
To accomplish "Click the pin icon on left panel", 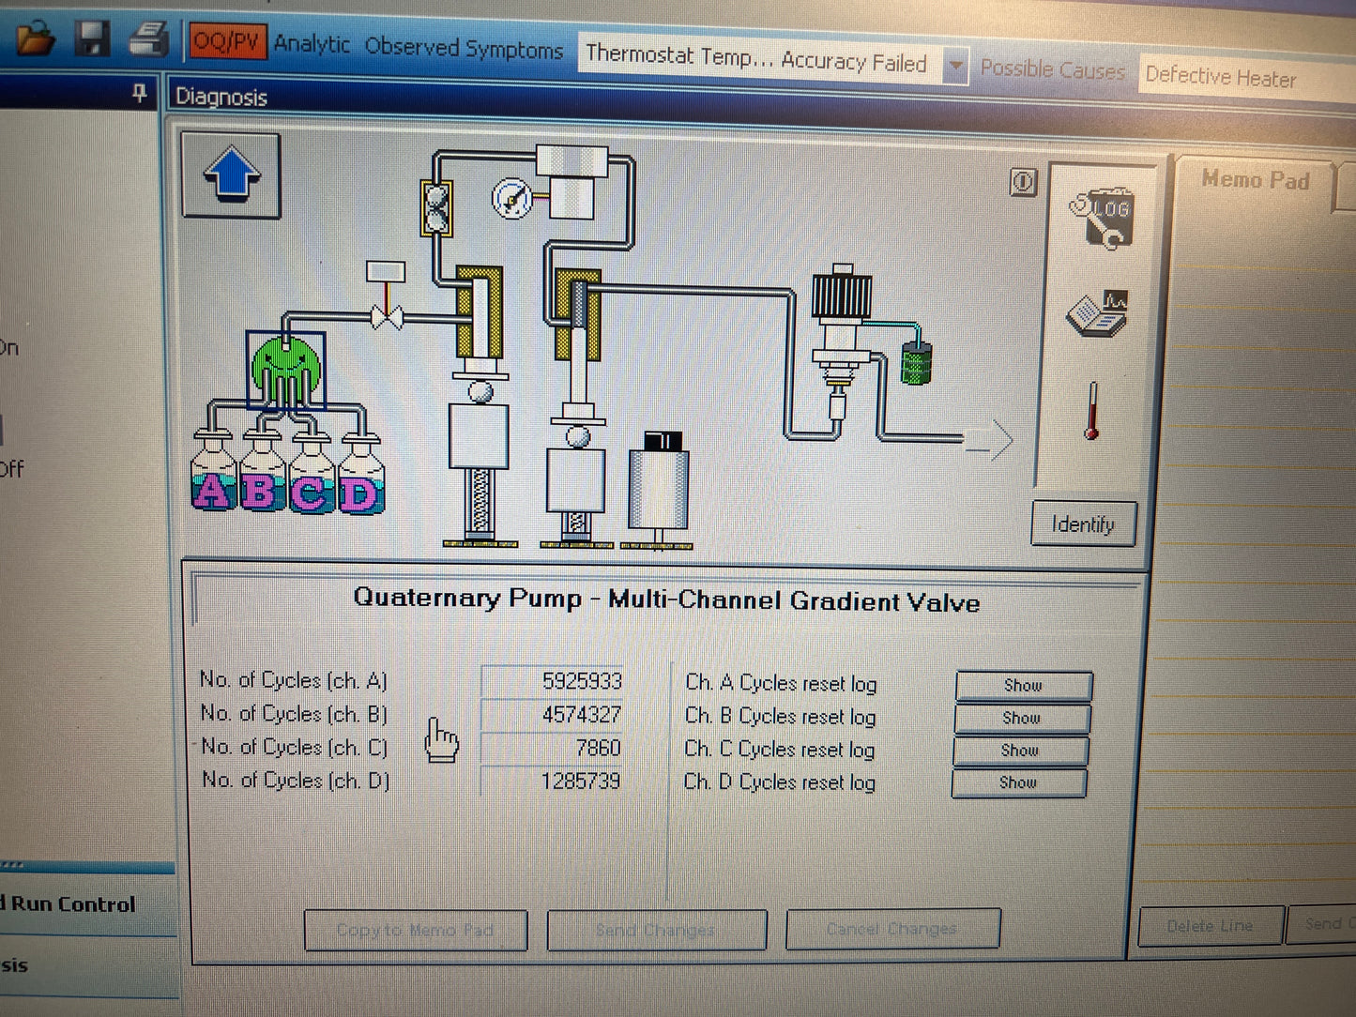I will (x=140, y=93).
